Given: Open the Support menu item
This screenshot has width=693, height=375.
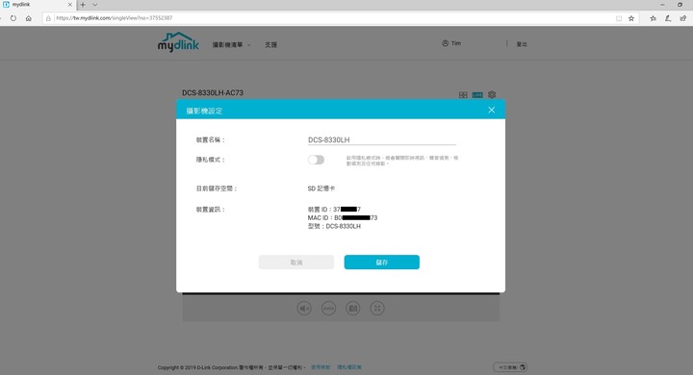Looking at the screenshot, I should (x=270, y=44).
